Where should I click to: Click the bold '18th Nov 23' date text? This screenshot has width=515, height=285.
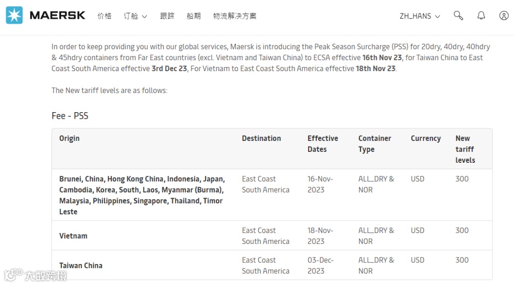pyautogui.click(x=375, y=68)
